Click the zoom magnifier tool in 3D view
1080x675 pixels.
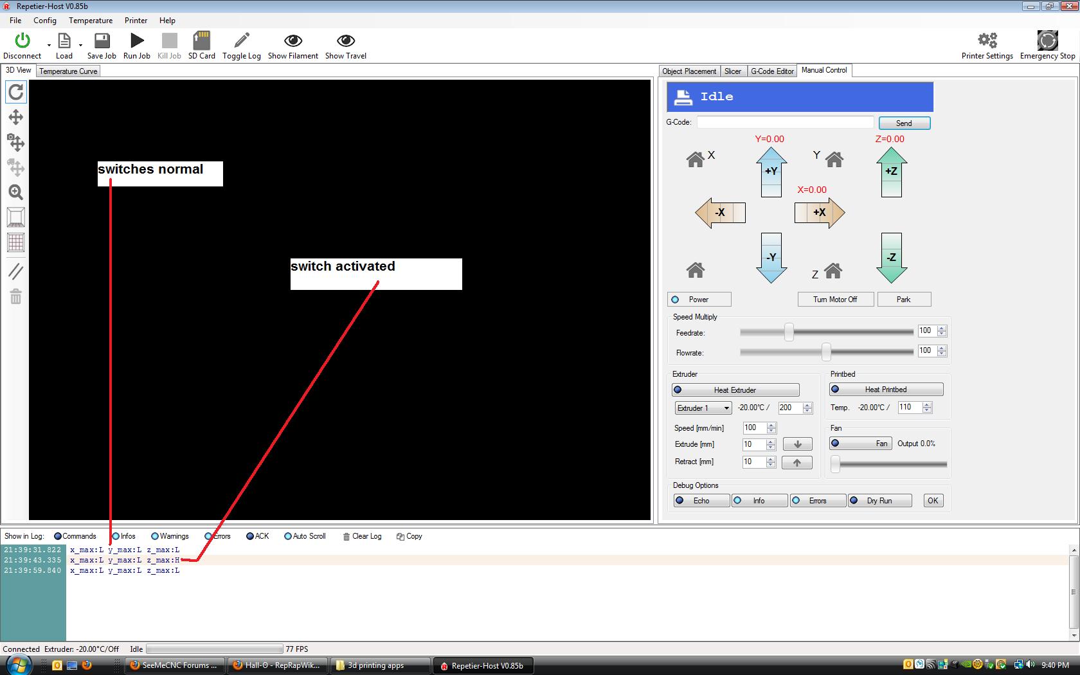pyautogui.click(x=16, y=192)
